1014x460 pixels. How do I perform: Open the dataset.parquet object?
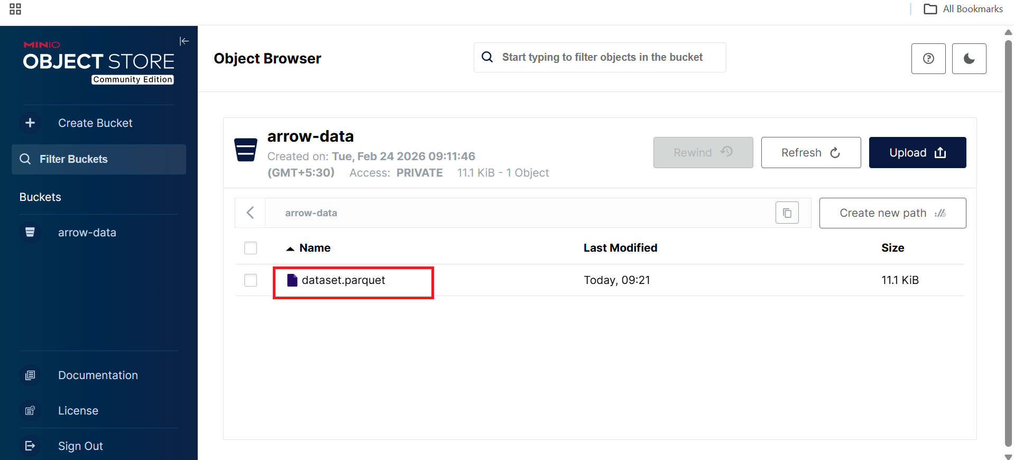click(x=343, y=280)
